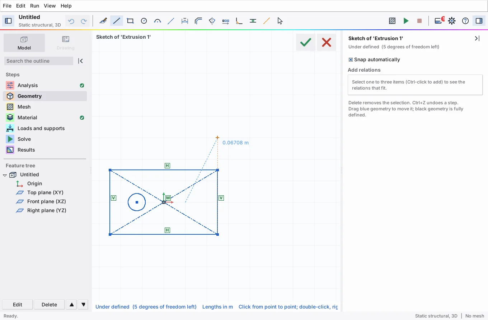Click the Delete button below feature tree
This screenshot has height=320, width=488.
[x=49, y=305]
